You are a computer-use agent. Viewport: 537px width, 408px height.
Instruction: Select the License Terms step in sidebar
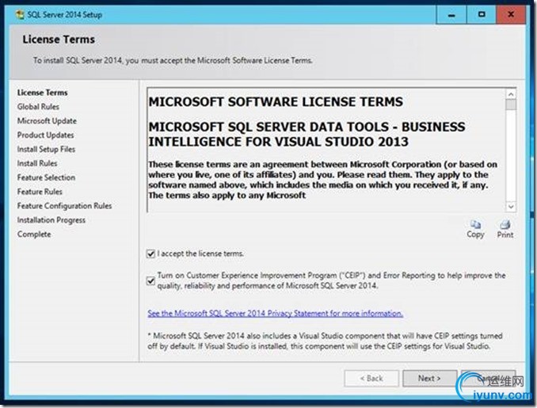pos(43,93)
